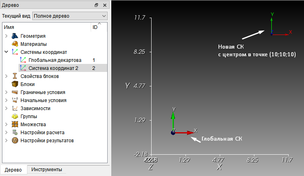The image size is (304, 176).
Task: Expand the Настройки расчета node
Action: 6,133
